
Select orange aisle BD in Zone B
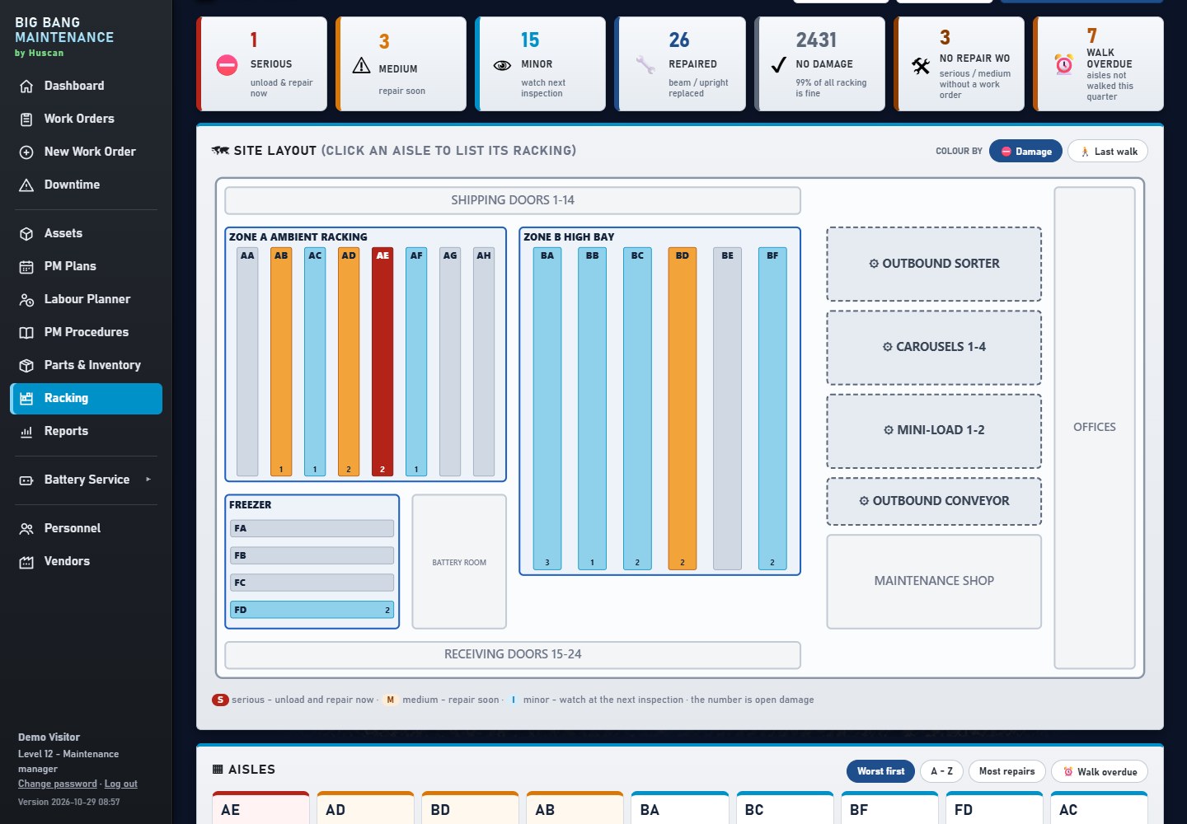click(x=683, y=409)
